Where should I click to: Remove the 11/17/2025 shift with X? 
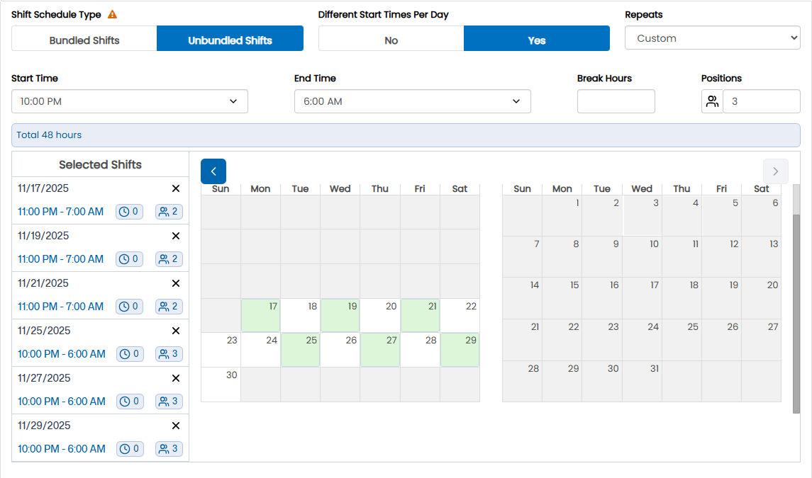(x=176, y=188)
